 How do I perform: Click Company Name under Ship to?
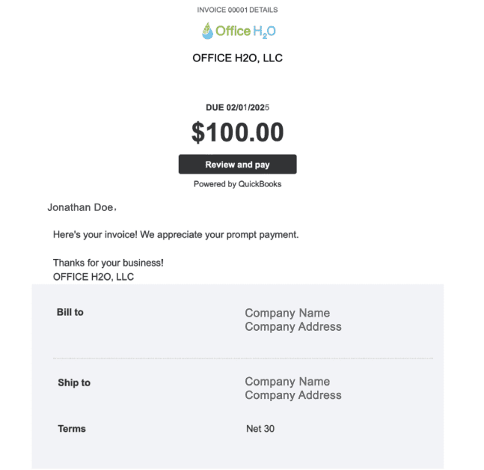pyautogui.click(x=287, y=382)
